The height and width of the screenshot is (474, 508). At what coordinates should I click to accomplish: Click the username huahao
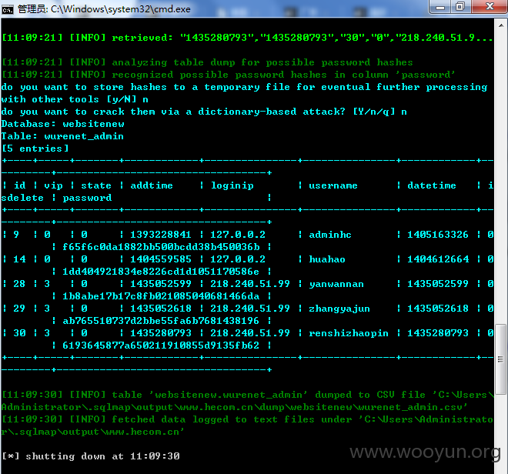click(x=327, y=259)
